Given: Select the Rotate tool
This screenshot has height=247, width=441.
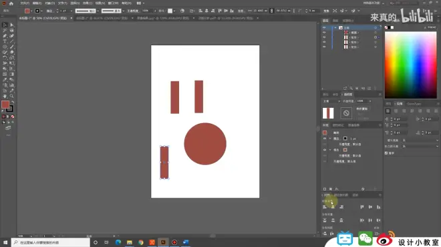Looking at the screenshot, I should tap(5, 58).
